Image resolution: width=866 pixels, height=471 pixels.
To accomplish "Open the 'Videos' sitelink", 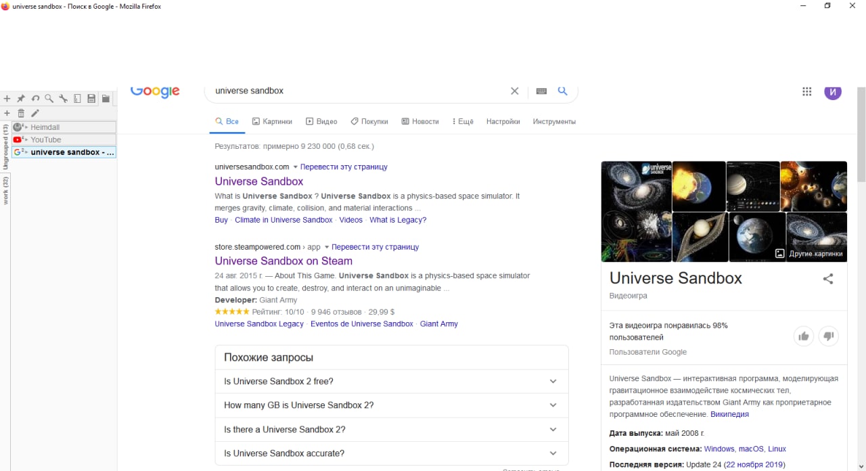I will [x=351, y=220].
